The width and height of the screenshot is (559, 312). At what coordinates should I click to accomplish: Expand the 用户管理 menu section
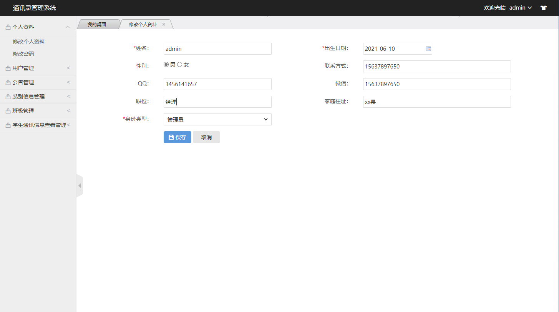coord(23,68)
